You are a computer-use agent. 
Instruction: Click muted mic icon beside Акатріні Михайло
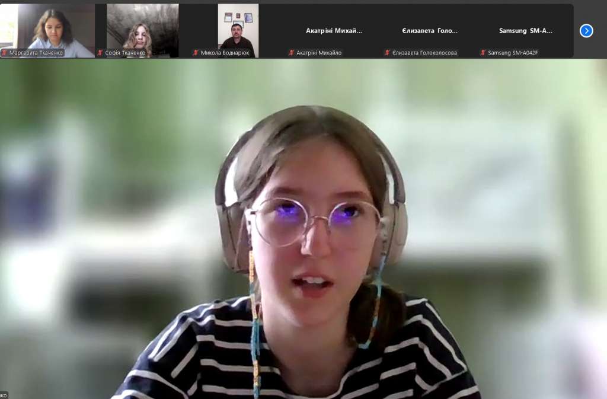click(x=292, y=53)
